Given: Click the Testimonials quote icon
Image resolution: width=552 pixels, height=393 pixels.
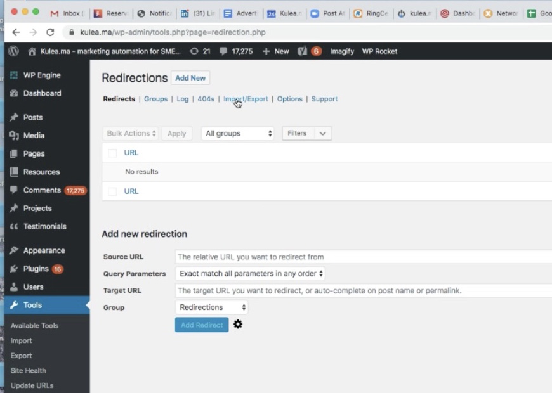Looking at the screenshot, I should [x=14, y=226].
